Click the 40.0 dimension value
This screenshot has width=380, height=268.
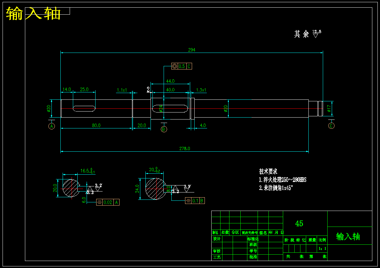click(x=170, y=90)
